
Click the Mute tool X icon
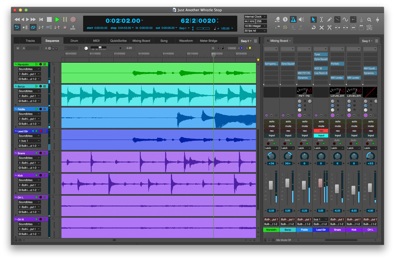[321, 27]
